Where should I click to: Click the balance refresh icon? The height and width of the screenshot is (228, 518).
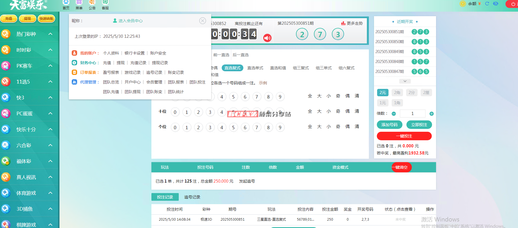click(487, 4)
